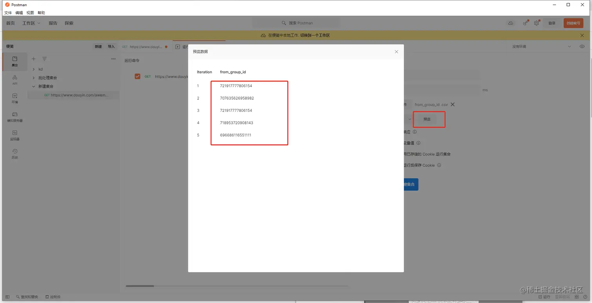Screen dimensions: 592x303
Task: Open the 没有环境 environment dropdown
Action: tap(541, 47)
